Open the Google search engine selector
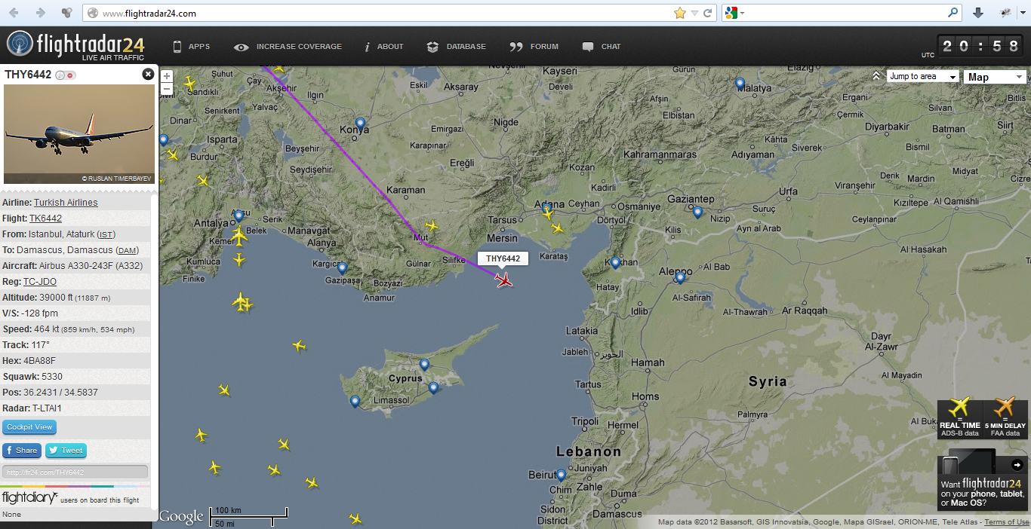 735,13
